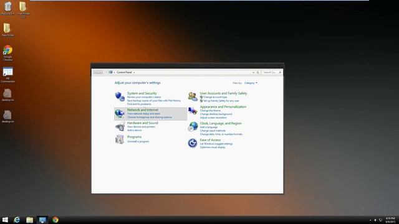Expand the address bar history dropdown arrow

253,72
